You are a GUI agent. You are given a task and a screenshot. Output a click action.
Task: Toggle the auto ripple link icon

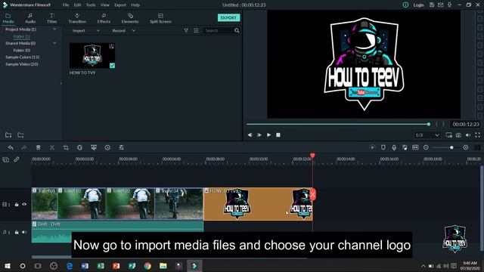[17, 159]
